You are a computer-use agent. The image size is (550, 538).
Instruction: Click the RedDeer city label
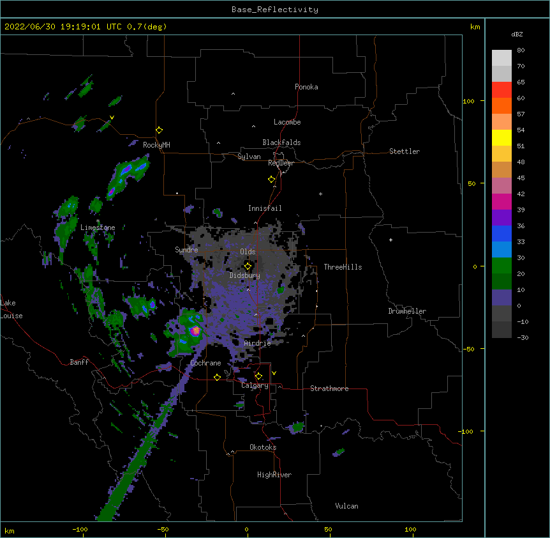pyautogui.click(x=281, y=163)
